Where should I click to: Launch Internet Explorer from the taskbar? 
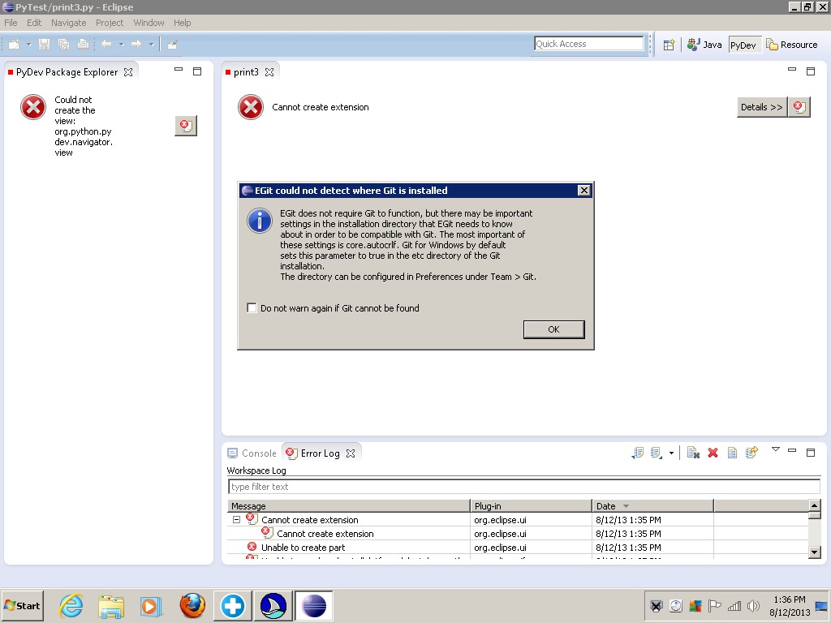(71, 605)
